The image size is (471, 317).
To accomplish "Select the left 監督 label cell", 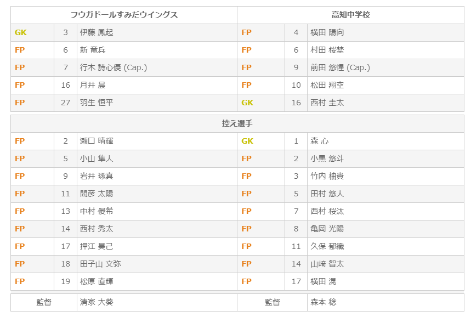I will coord(44,302).
